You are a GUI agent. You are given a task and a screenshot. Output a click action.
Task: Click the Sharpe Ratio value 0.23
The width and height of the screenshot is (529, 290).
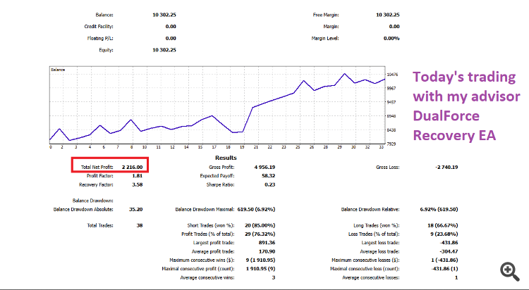(x=270, y=184)
